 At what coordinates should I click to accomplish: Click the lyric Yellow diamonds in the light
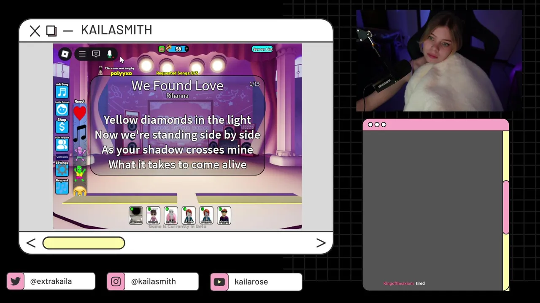[177, 120]
